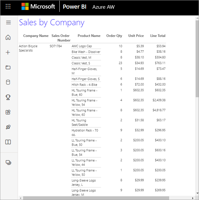Click the order quantity 23
The height and width of the screenshot is (200, 199).
[120, 63]
